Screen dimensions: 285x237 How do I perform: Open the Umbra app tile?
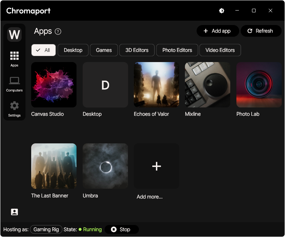(x=105, y=166)
